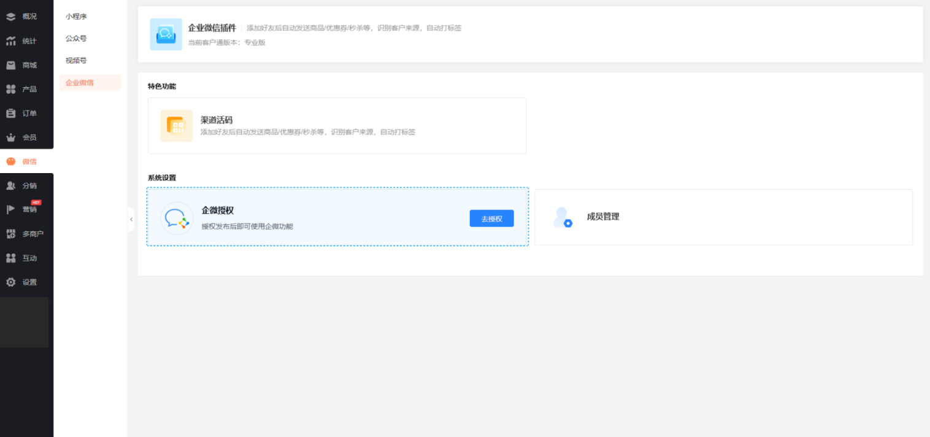Select the 商城 mall icon
The height and width of the screenshot is (437, 930).
[x=11, y=65]
